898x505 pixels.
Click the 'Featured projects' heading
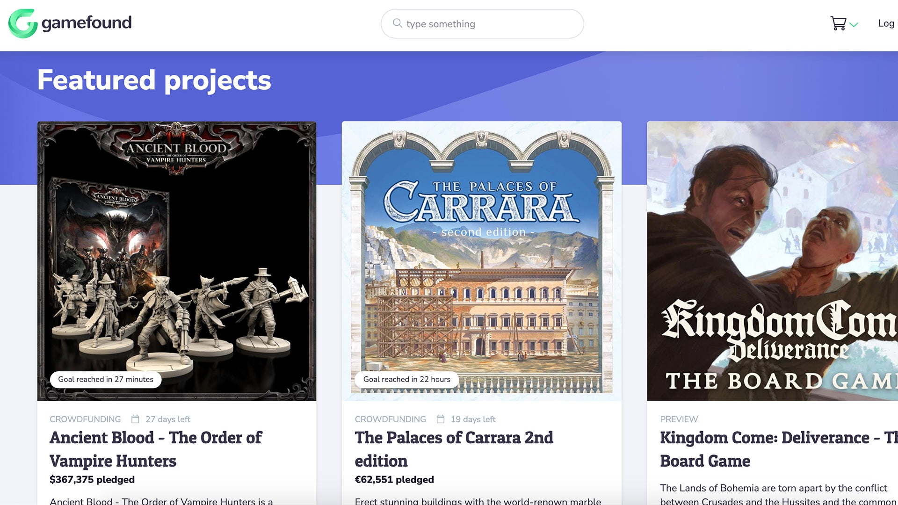click(x=154, y=80)
